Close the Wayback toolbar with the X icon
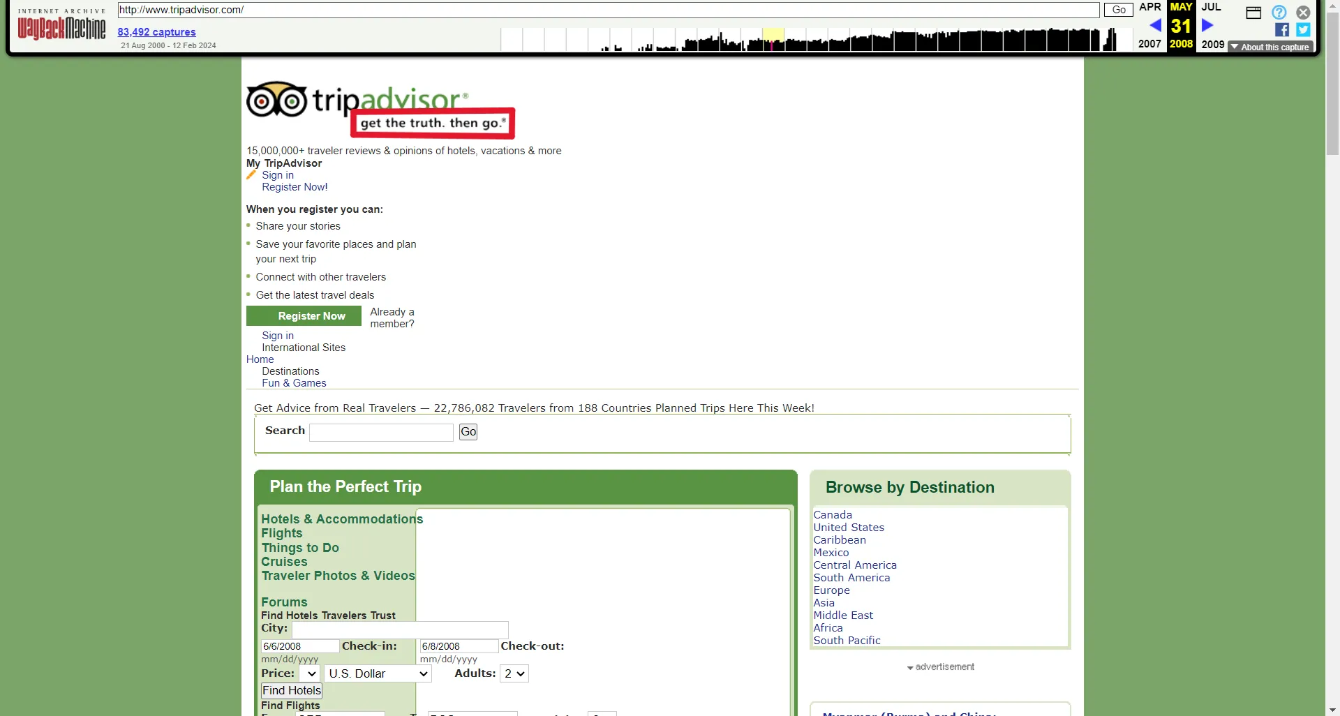Image resolution: width=1340 pixels, height=716 pixels. tap(1303, 13)
